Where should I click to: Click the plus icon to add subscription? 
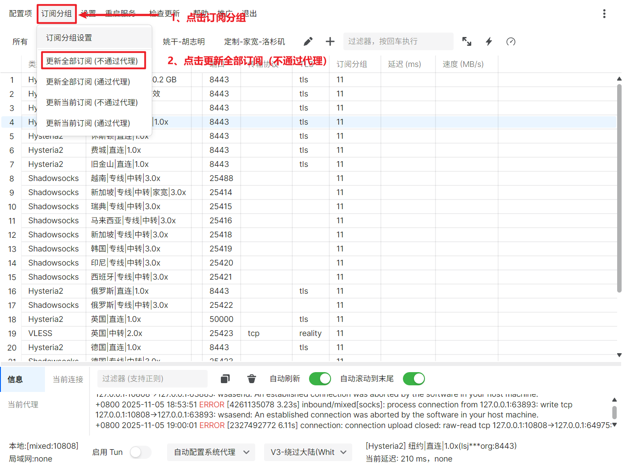pyautogui.click(x=330, y=41)
